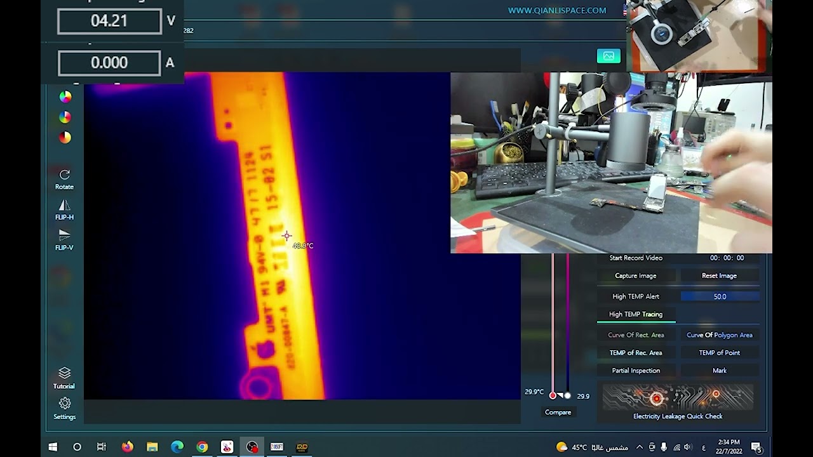
Task: Click the small microscope camera feed thumbnail
Action: (x=699, y=36)
